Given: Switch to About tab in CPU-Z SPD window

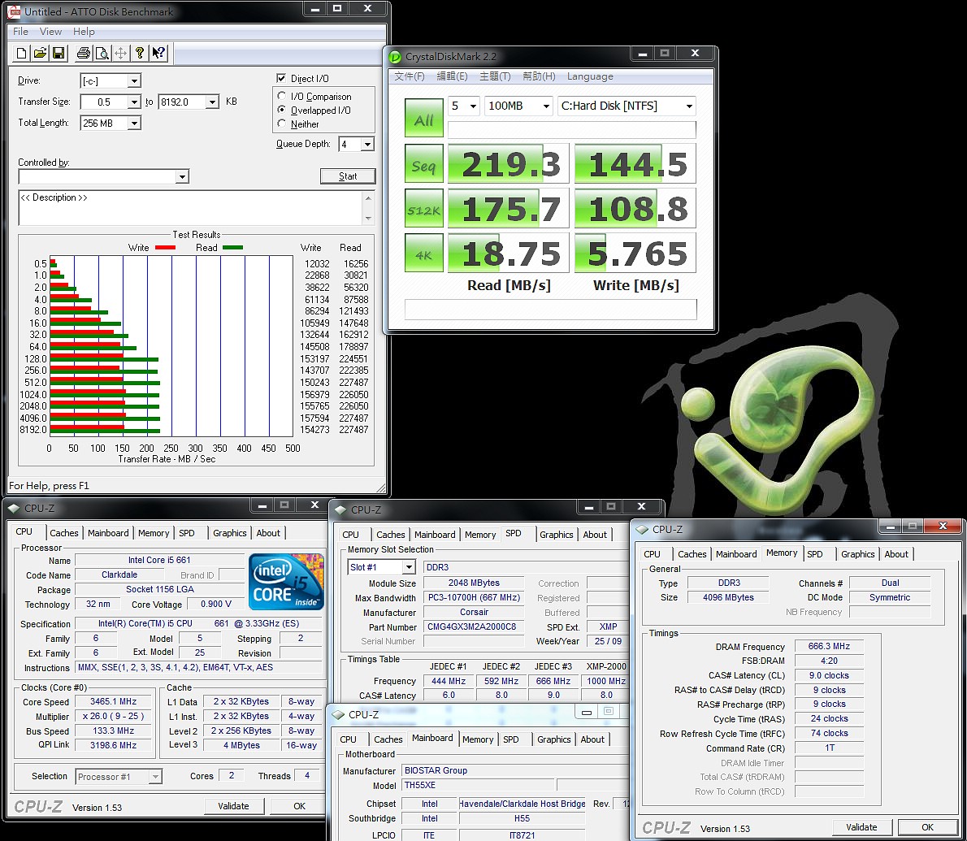Looking at the screenshot, I should point(595,535).
